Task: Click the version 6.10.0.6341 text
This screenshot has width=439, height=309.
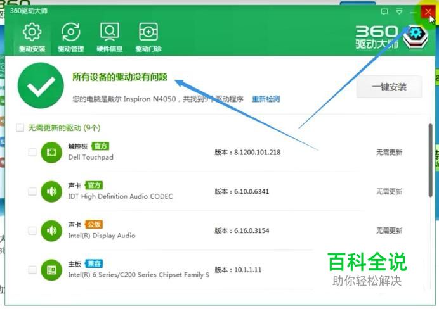Action: 242,191
